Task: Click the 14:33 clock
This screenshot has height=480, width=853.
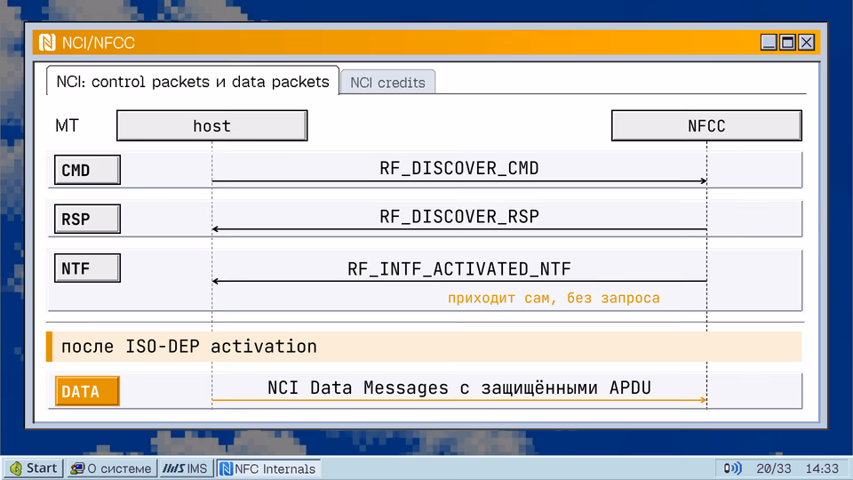Action: 822,468
